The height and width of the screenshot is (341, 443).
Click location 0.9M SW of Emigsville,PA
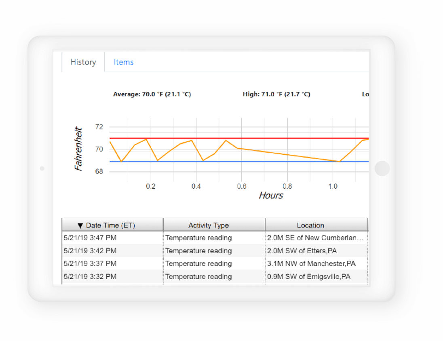point(308,276)
